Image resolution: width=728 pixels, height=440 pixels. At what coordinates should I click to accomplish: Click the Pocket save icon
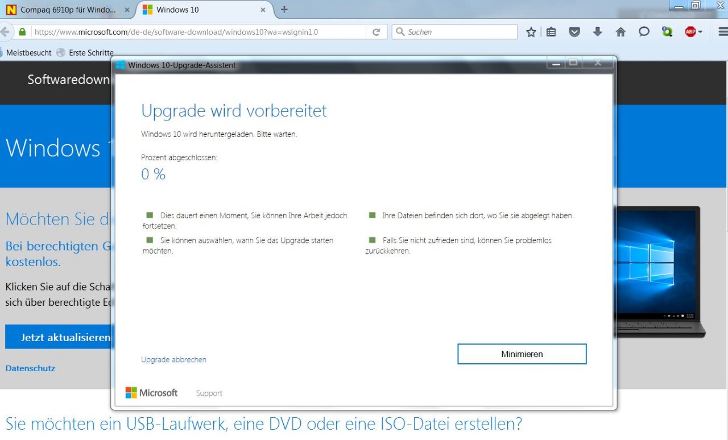point(574,32)
